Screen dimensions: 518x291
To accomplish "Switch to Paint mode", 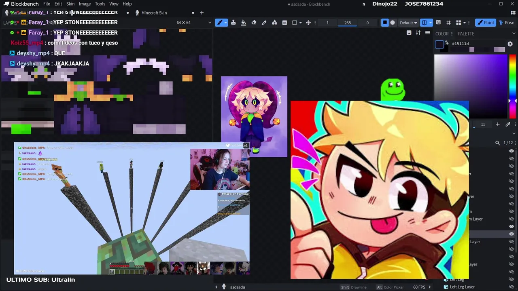I will (485, 23).
